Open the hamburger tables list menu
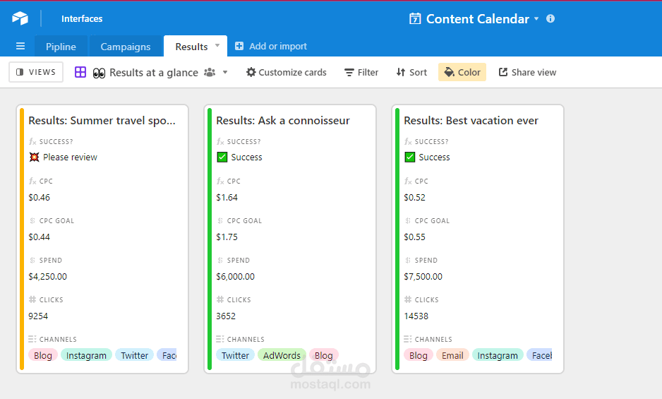The height and width of the screenshot is (399, 662). click(20, 47)
